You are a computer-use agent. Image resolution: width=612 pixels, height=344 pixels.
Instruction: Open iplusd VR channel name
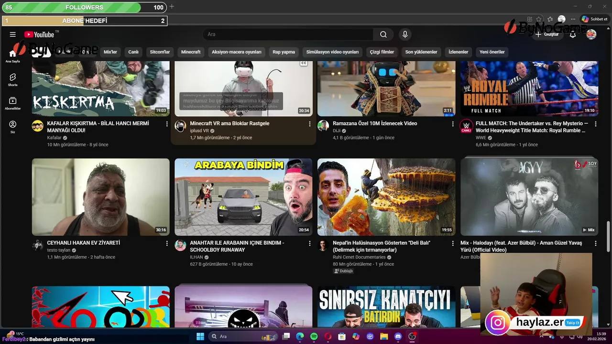(199, 131)
